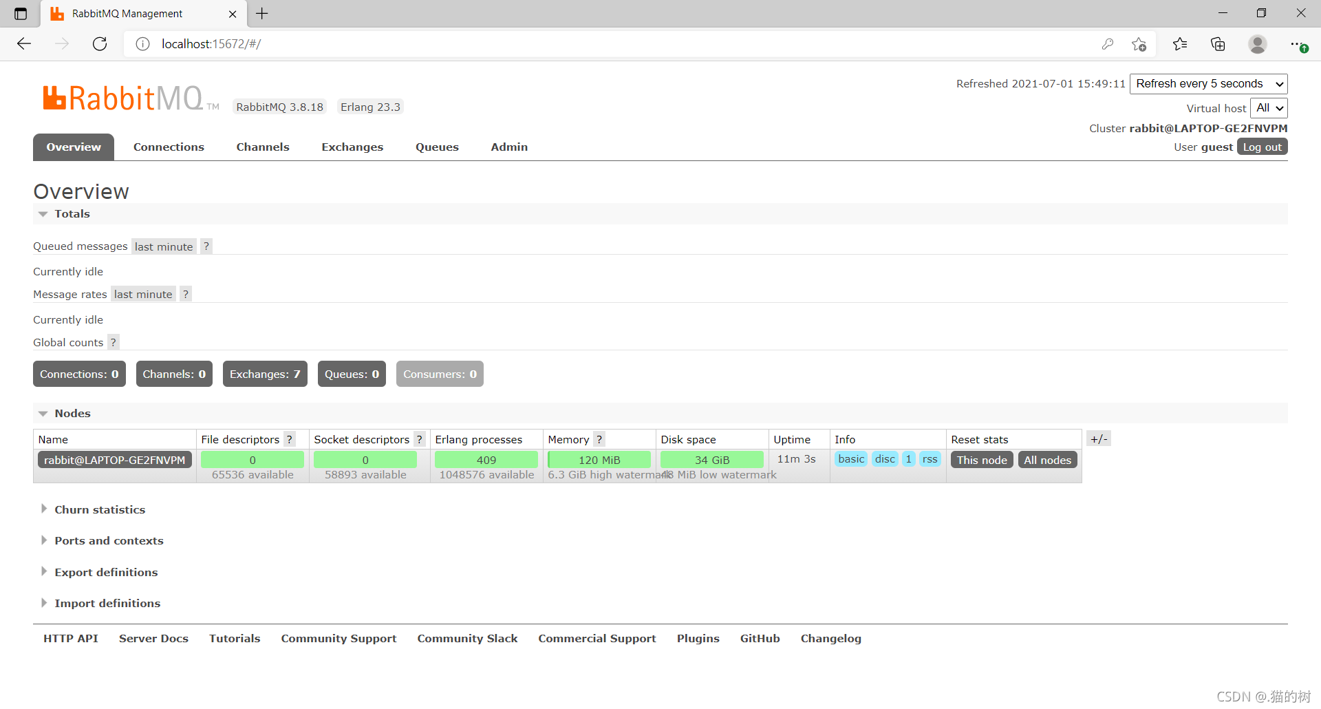Click help icon beside Queued messages
This screenshot has width=1321, height=709.
pos(206,246)
